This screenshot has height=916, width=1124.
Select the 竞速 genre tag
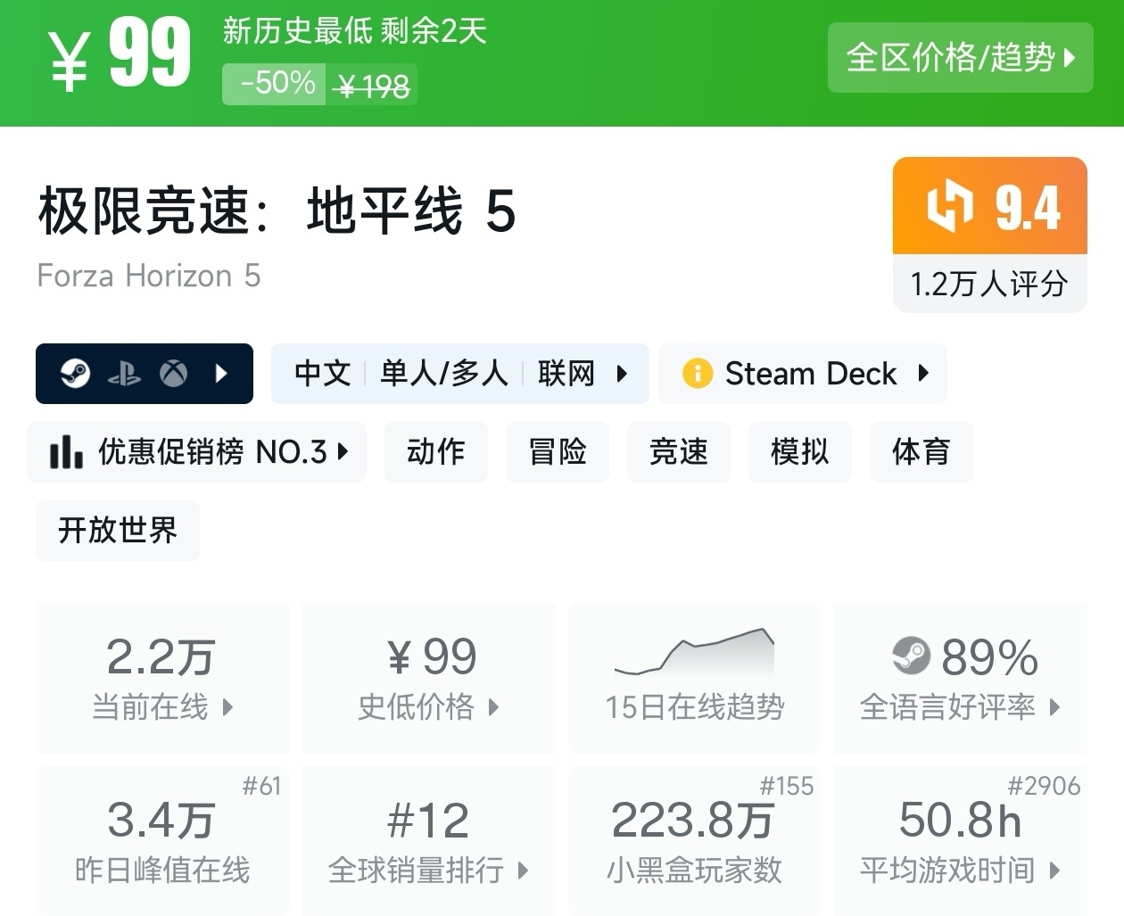(x=678, y=452)
